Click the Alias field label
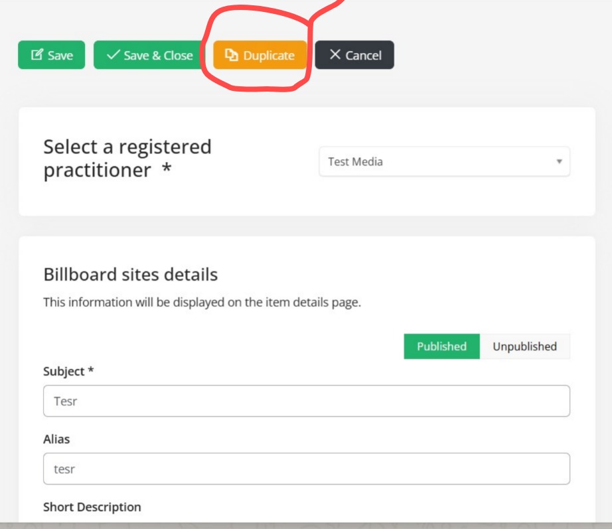 pyautogui.click(x=56, y=439)
